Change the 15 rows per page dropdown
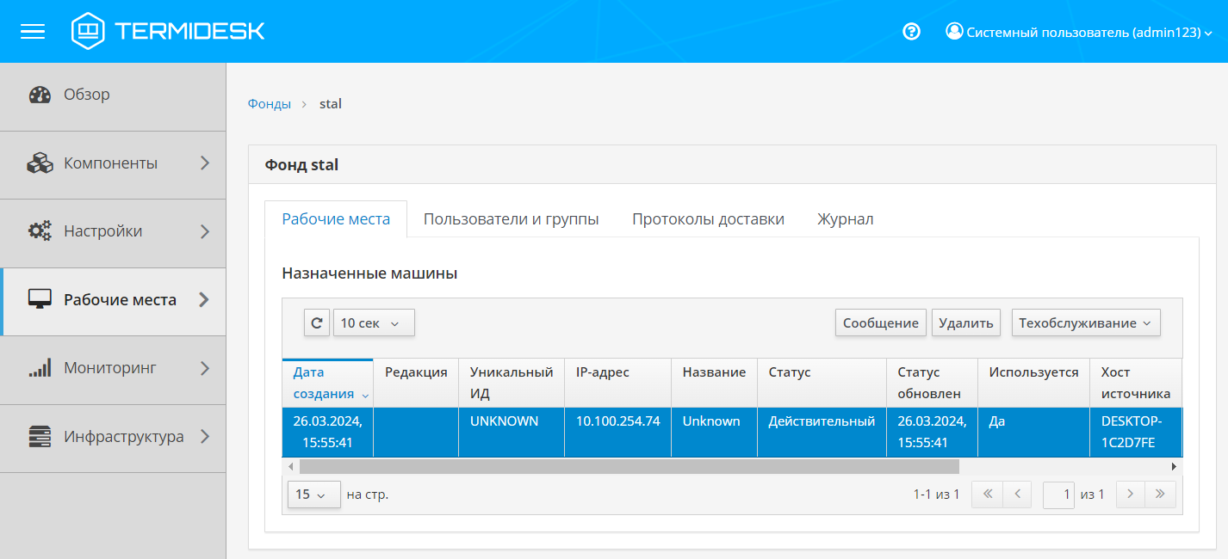1228x559 pixels. click(x=313, y=494)
